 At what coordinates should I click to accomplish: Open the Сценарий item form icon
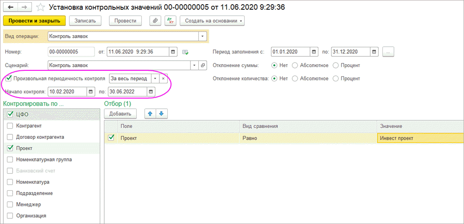pos(203,65)
